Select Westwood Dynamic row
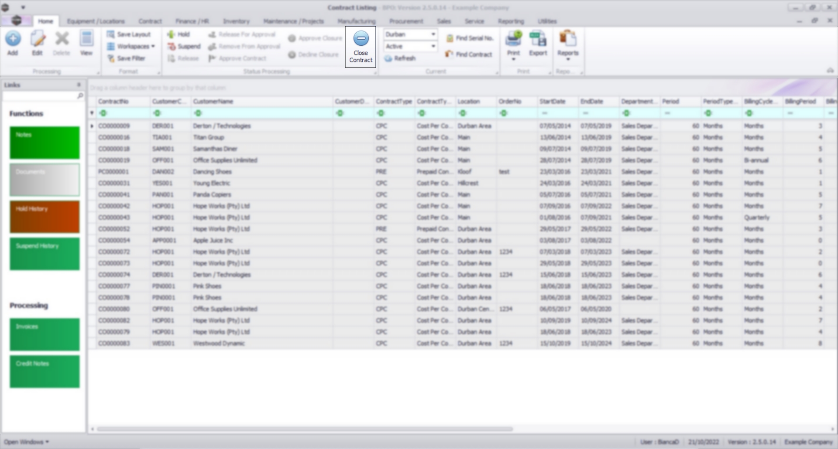This screenshot has width=838, height=449. pyautogui.click(x=463, y=344)
